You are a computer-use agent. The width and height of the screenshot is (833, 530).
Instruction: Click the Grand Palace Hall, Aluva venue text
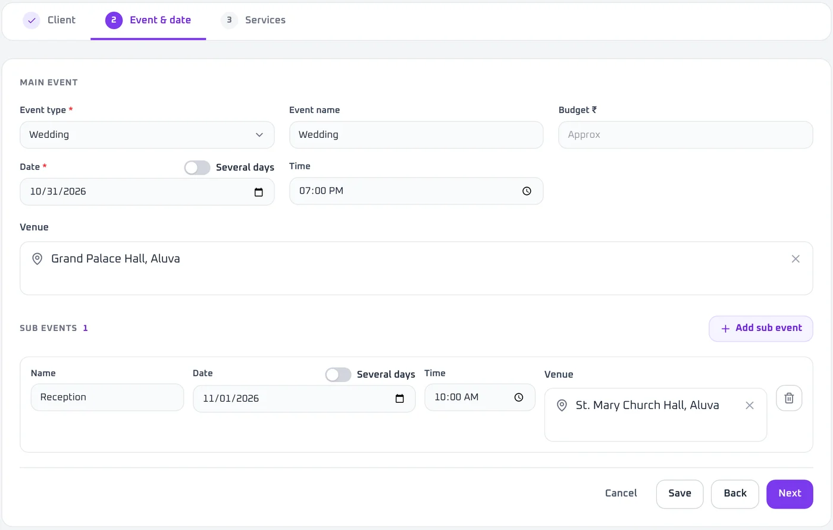[x=115, y=259]
